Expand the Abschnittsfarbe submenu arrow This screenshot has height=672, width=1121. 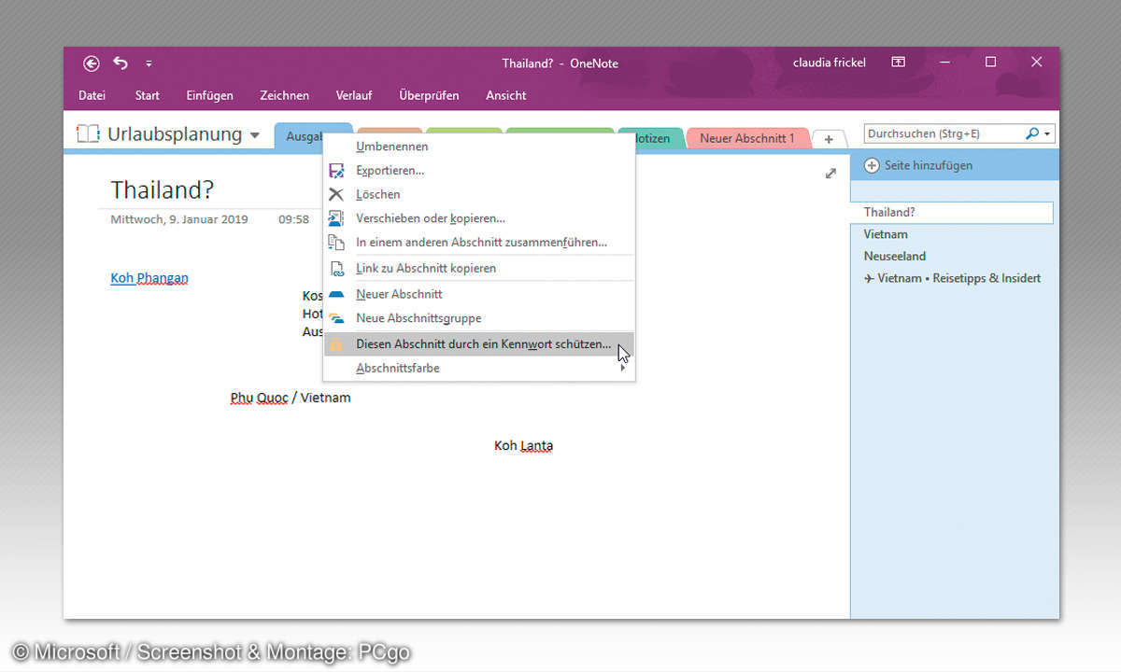tap(623, 368)
